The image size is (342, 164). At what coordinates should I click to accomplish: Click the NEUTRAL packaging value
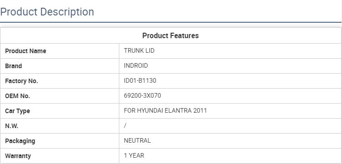click(x=137, y=140)
